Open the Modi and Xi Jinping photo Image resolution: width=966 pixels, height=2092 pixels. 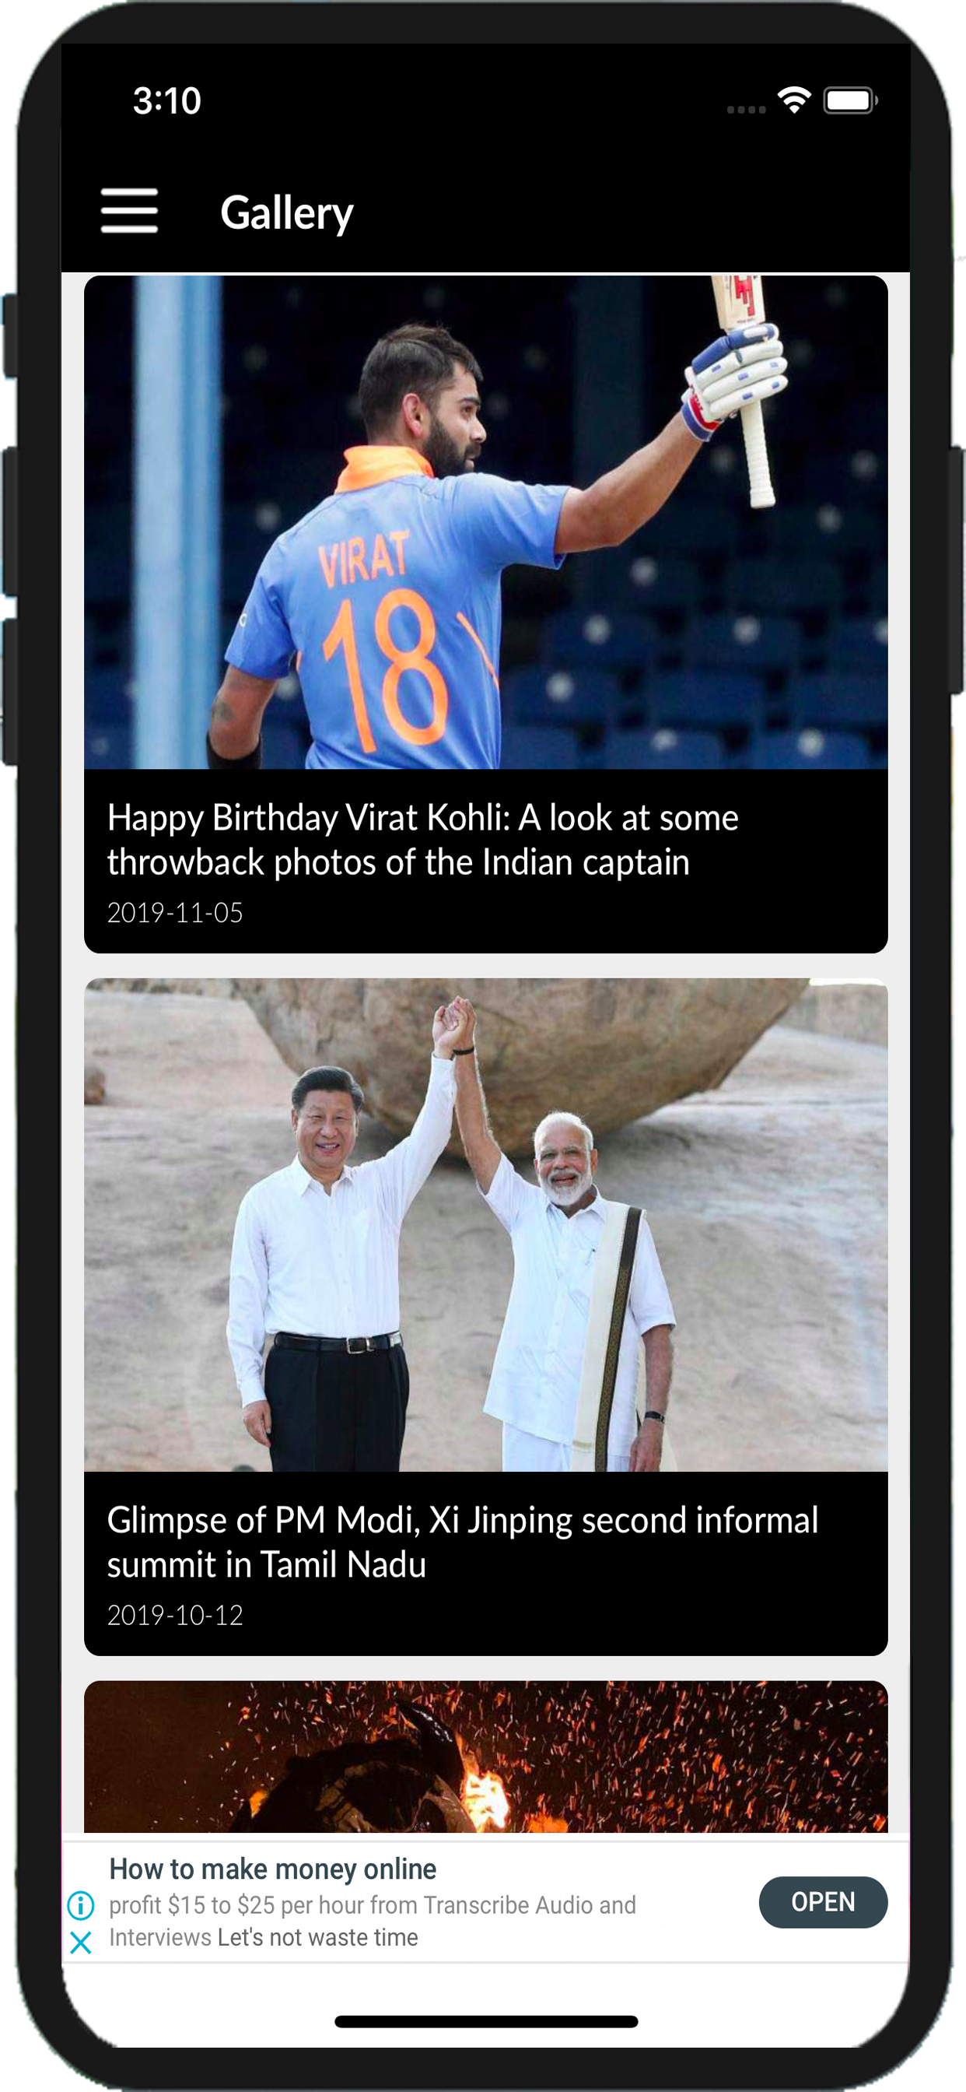485,1225
